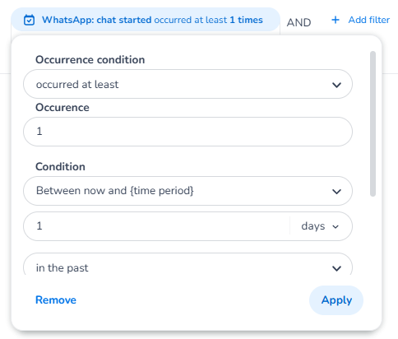The width and height of the screenshot is (398, 339).
Task: Click chevron arrow of 'in the past' dropdown
Action: 336,268
